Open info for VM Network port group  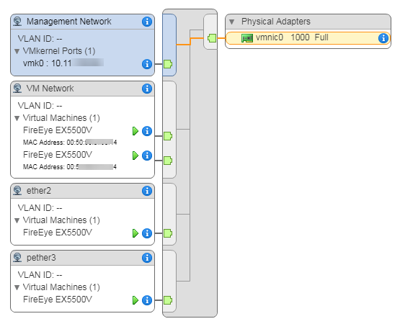147,89
